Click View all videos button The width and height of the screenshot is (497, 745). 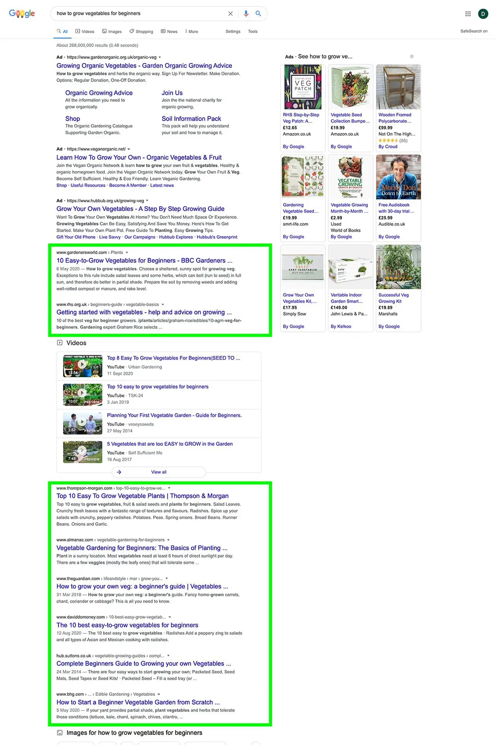point(159,472)
